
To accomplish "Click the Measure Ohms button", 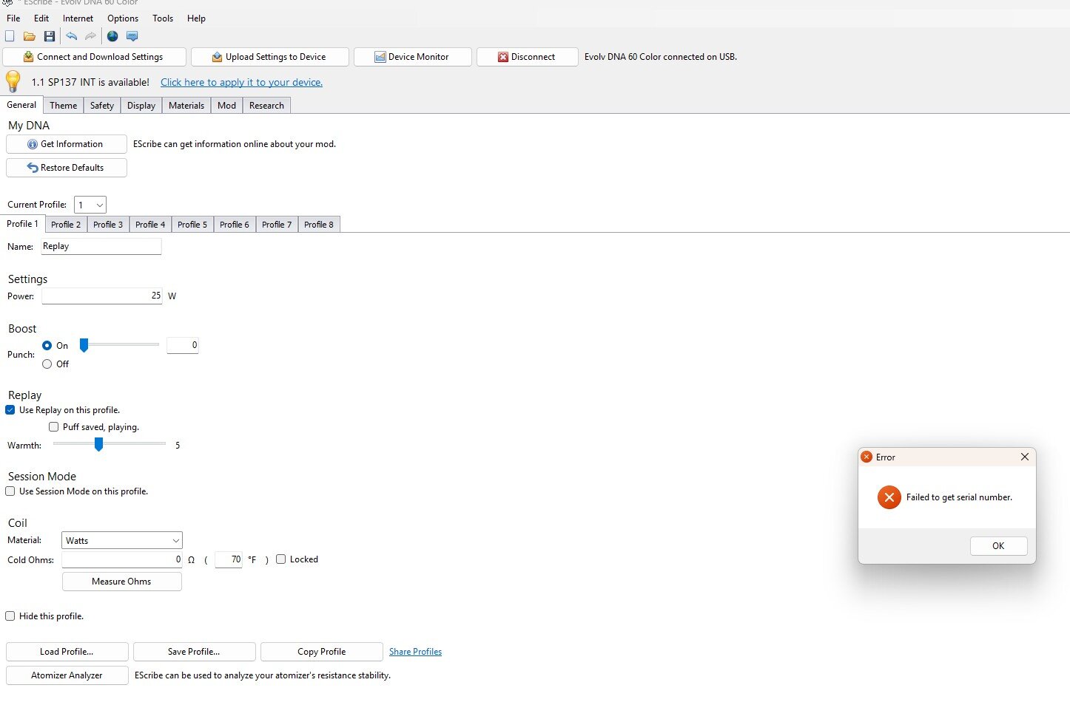I will [x=122, y=582].
